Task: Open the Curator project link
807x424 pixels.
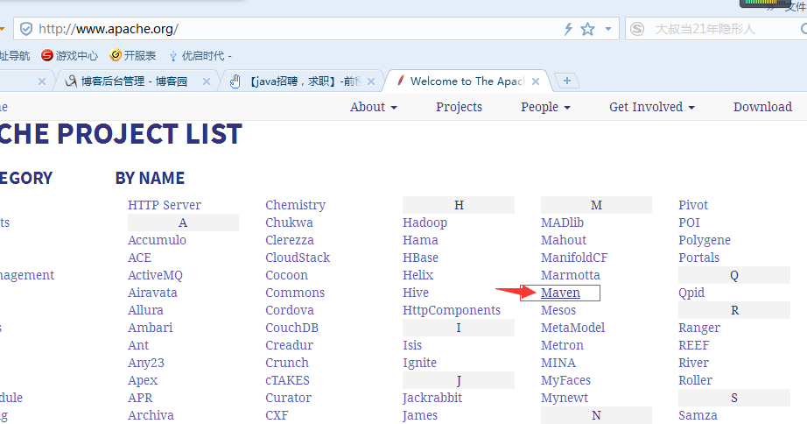Action: pos(288,398)
